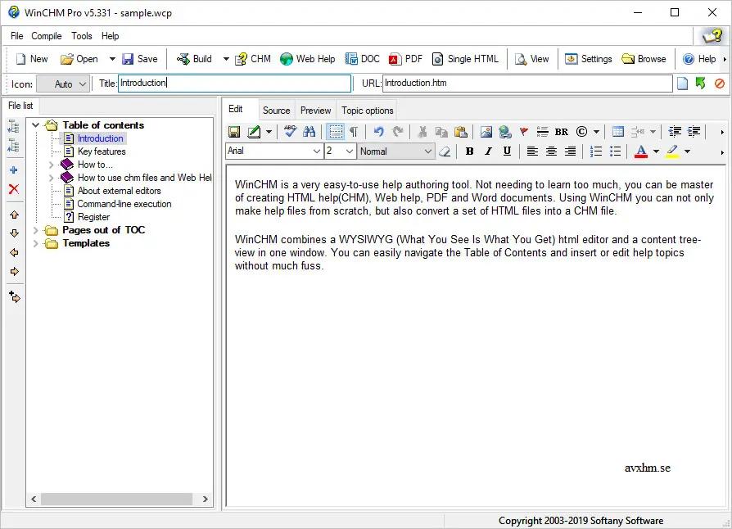Viewport: 732px width, 529px height.
Task: Click the red font color swatch
Action: coord(640,151)
